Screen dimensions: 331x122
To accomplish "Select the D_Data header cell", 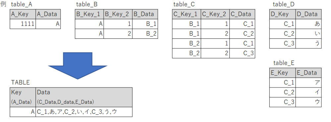I will coord(308,14).
